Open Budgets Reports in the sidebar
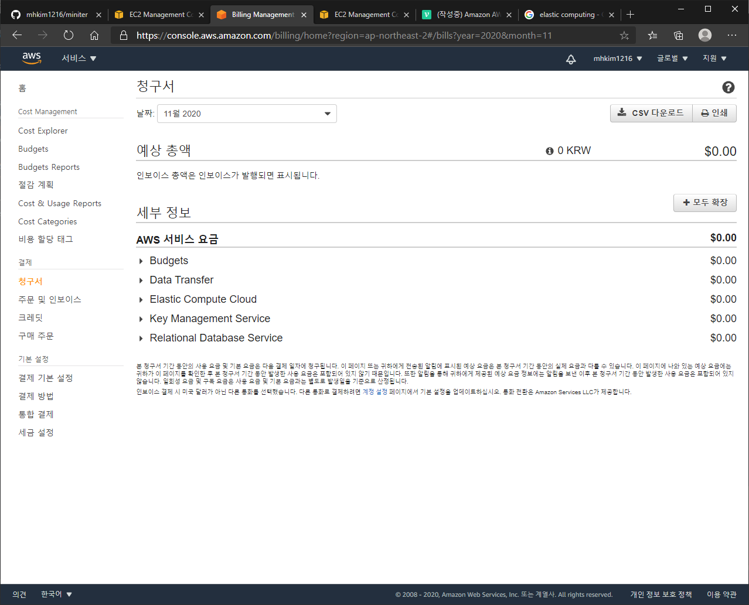This screenshot has height=605, width=749. pos(49,166)
